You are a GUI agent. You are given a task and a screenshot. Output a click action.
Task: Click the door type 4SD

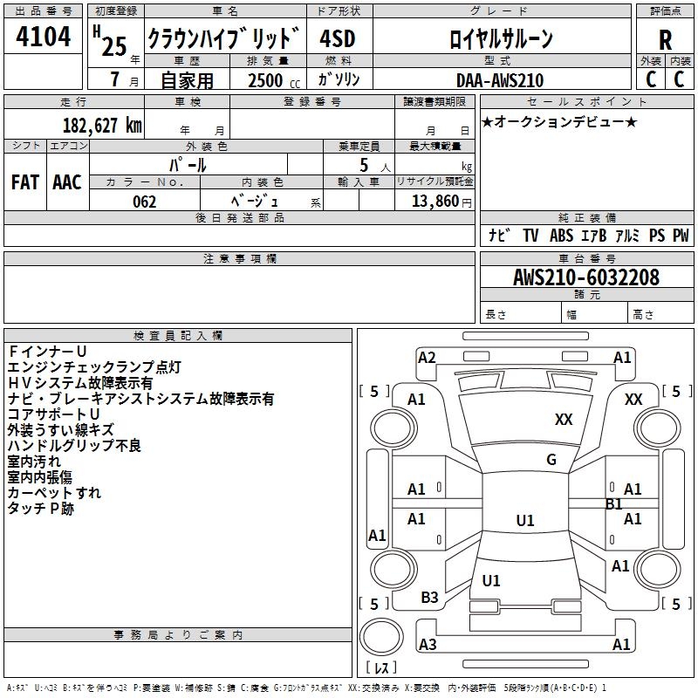click(x=338, y=38)
